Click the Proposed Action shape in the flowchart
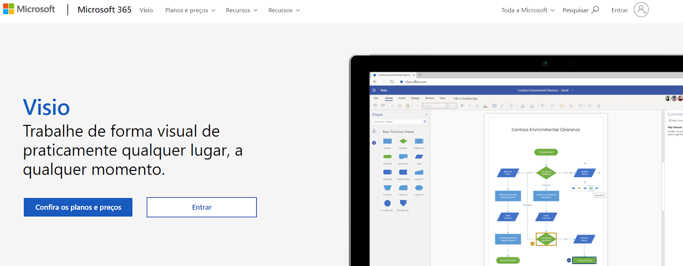Screen dimensions: 683x266 coord(546,152)
